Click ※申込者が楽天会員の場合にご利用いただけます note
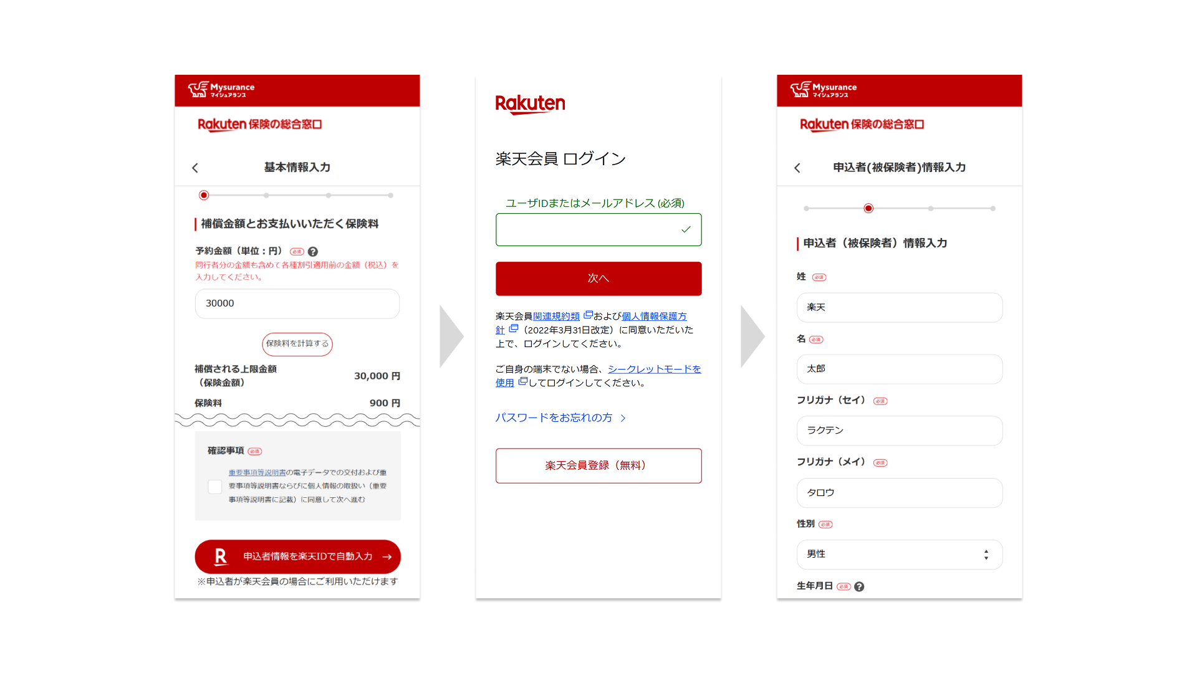The width and height of the screenshot is (1197, 673). 297,581
